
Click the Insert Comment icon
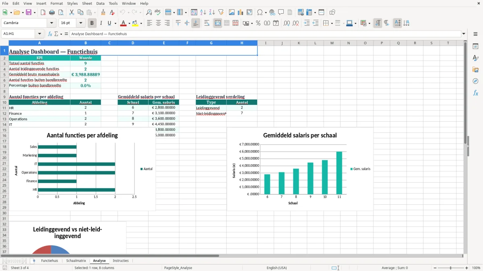point(281,12)
